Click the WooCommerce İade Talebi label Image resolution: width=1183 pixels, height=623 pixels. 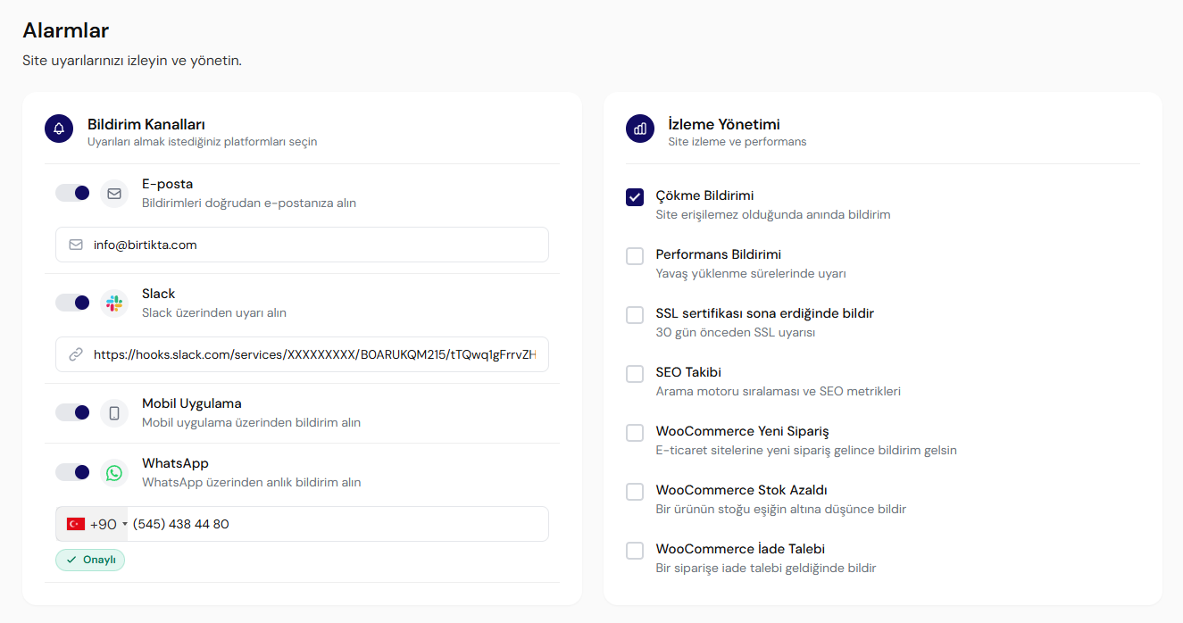point(740,549)
